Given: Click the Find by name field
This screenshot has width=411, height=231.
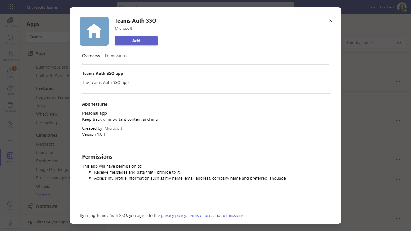Looking at the screenshot, I should pos(370,43).
